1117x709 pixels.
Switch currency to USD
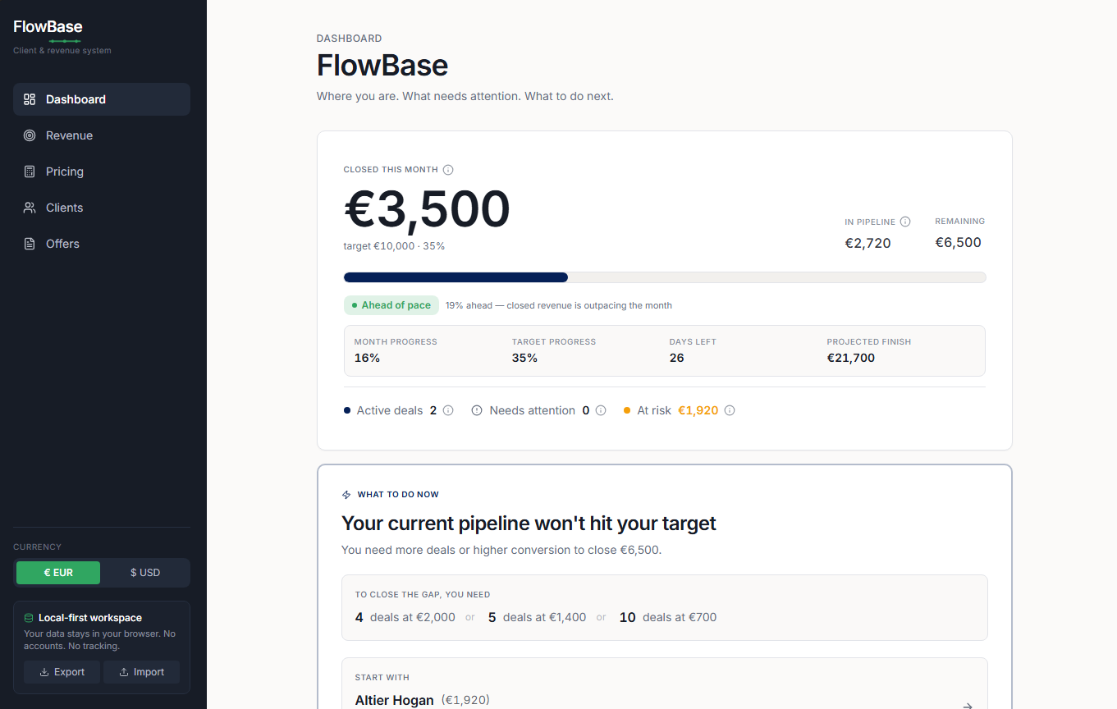(x=145, y=573)
